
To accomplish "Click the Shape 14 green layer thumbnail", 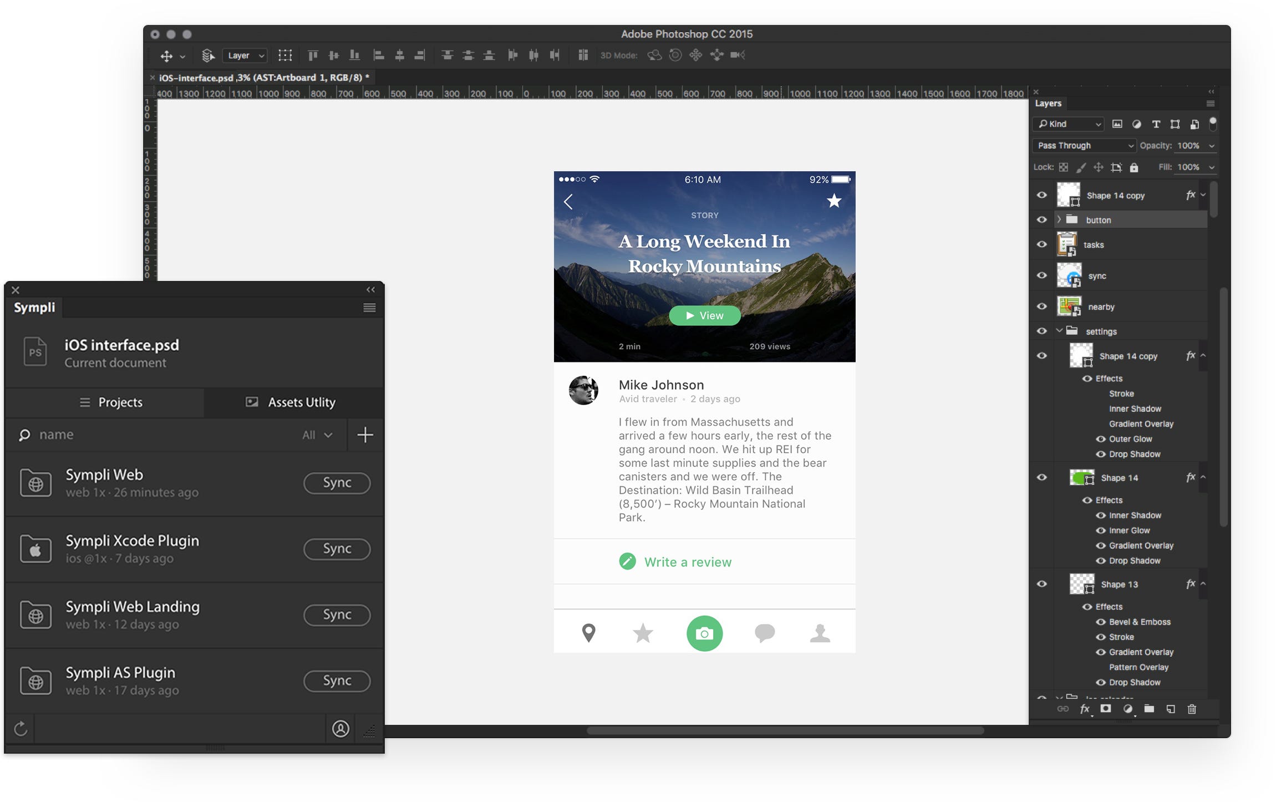I will pos(1081,478).
